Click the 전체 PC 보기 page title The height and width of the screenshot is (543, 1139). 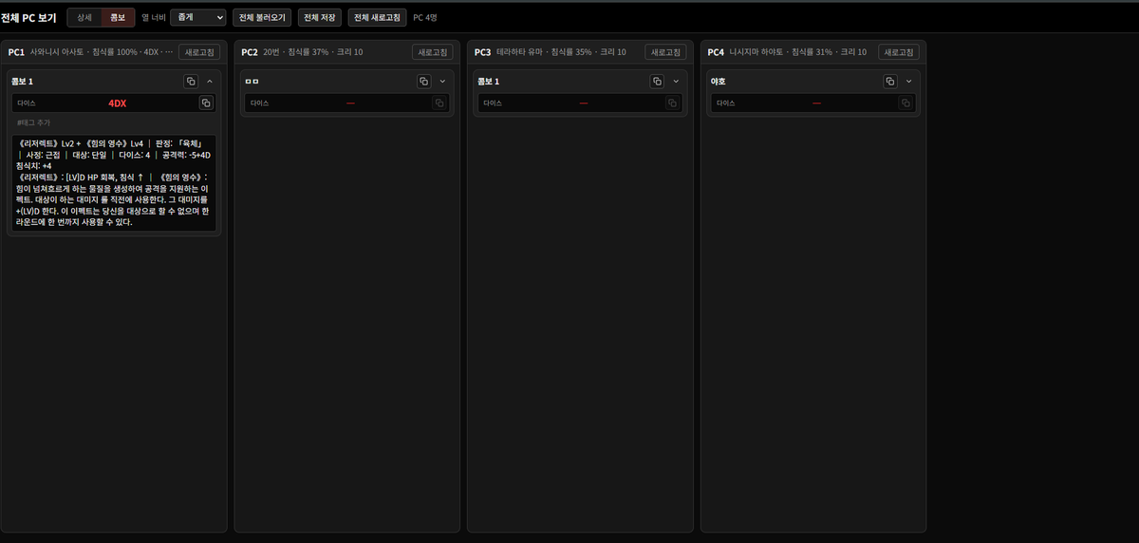click(x=30, y=17)
